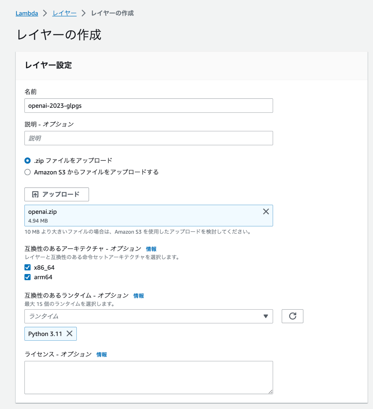Image resolution: width=373 pixels, height=409 pixels.
Task: Select the .zip ファイルをアップロード radio option
Action: click(x=28, y=161)
